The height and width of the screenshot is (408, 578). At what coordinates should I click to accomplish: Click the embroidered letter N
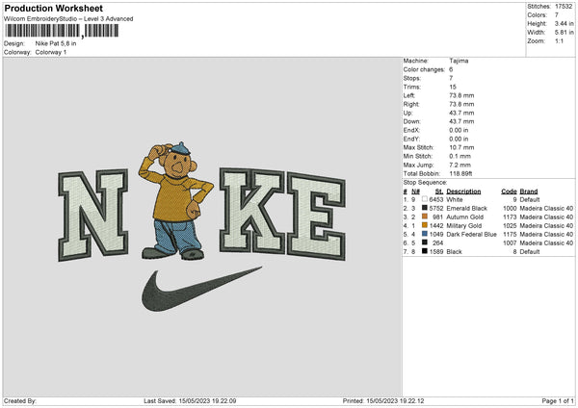tap(92, 215)
